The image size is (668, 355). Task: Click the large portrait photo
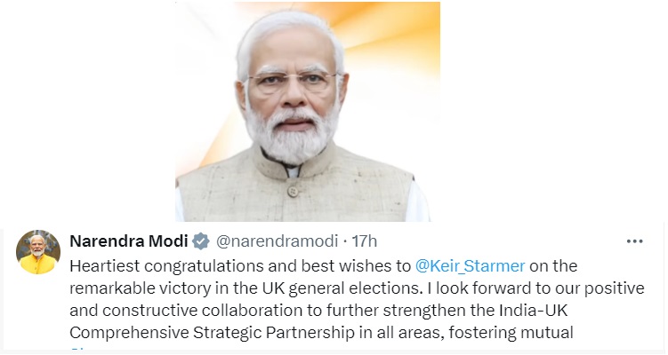click(308, 112)
